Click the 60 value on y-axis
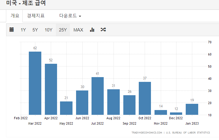This screenshot has width=219, height=140. [210, 54]
